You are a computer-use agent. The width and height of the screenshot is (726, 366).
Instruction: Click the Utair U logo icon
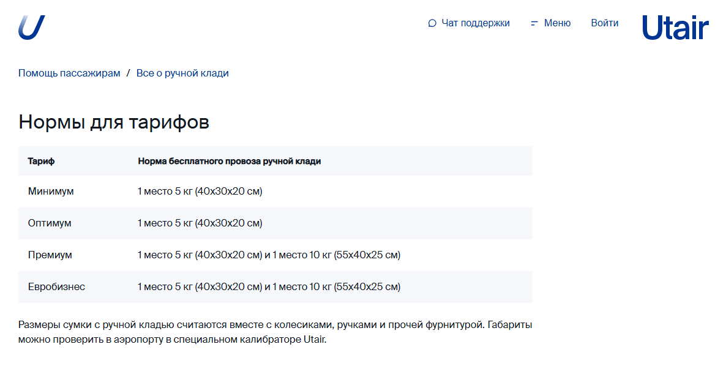(31, 28)
